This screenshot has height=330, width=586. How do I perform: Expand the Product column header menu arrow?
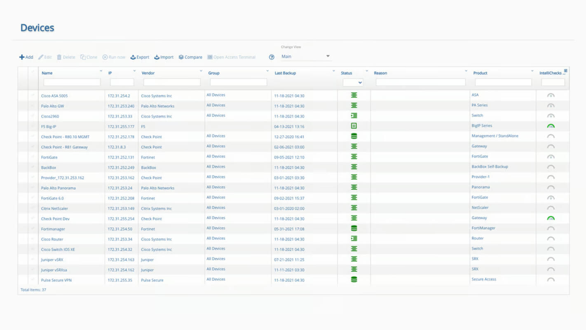532,71
